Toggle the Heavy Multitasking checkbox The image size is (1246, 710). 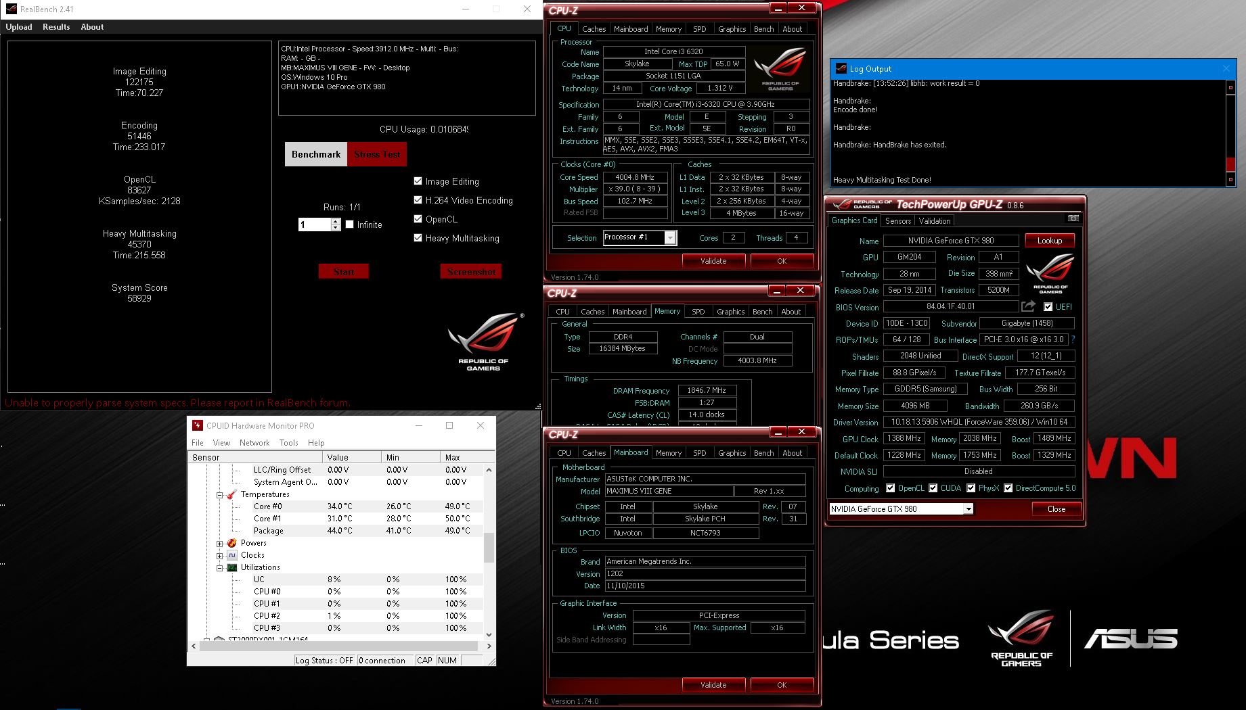(418, 238)
